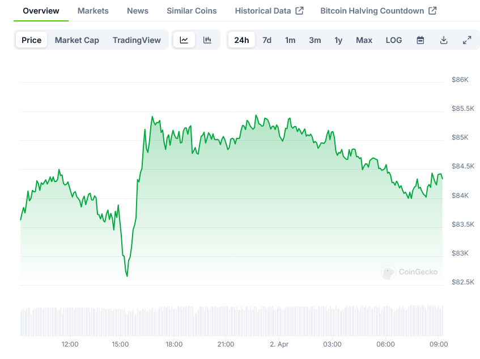This screenshot has height=359, width=480.
Task: Open the Overview tab
Action: point(41,11)
